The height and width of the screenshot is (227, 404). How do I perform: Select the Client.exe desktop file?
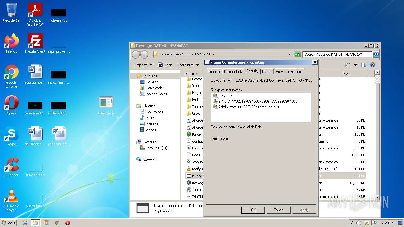[x=106, y=105]
